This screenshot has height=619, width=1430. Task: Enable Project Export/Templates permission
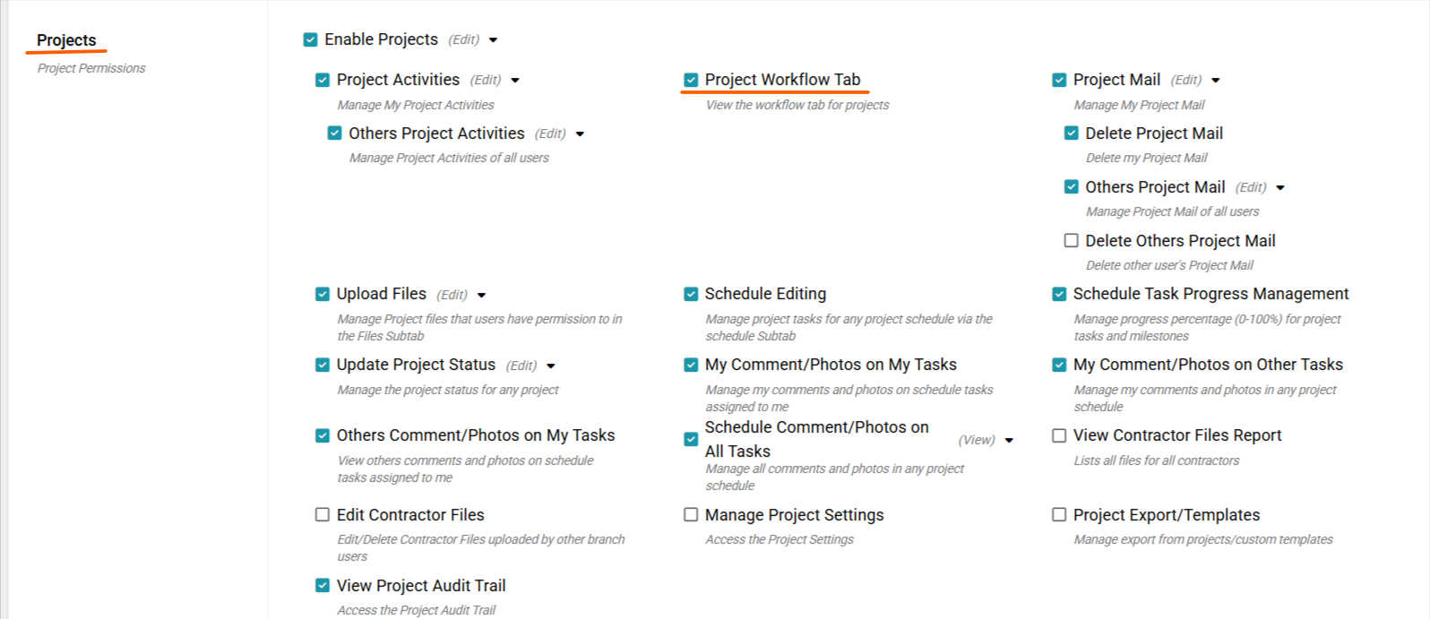coord(1059,515)
